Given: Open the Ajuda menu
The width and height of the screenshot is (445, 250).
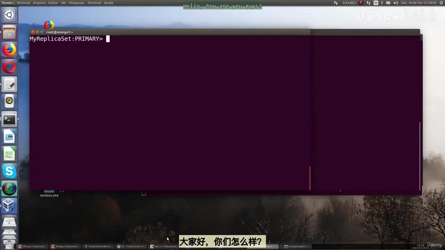Looking at the screenshot, I should [x=108, y=3].
